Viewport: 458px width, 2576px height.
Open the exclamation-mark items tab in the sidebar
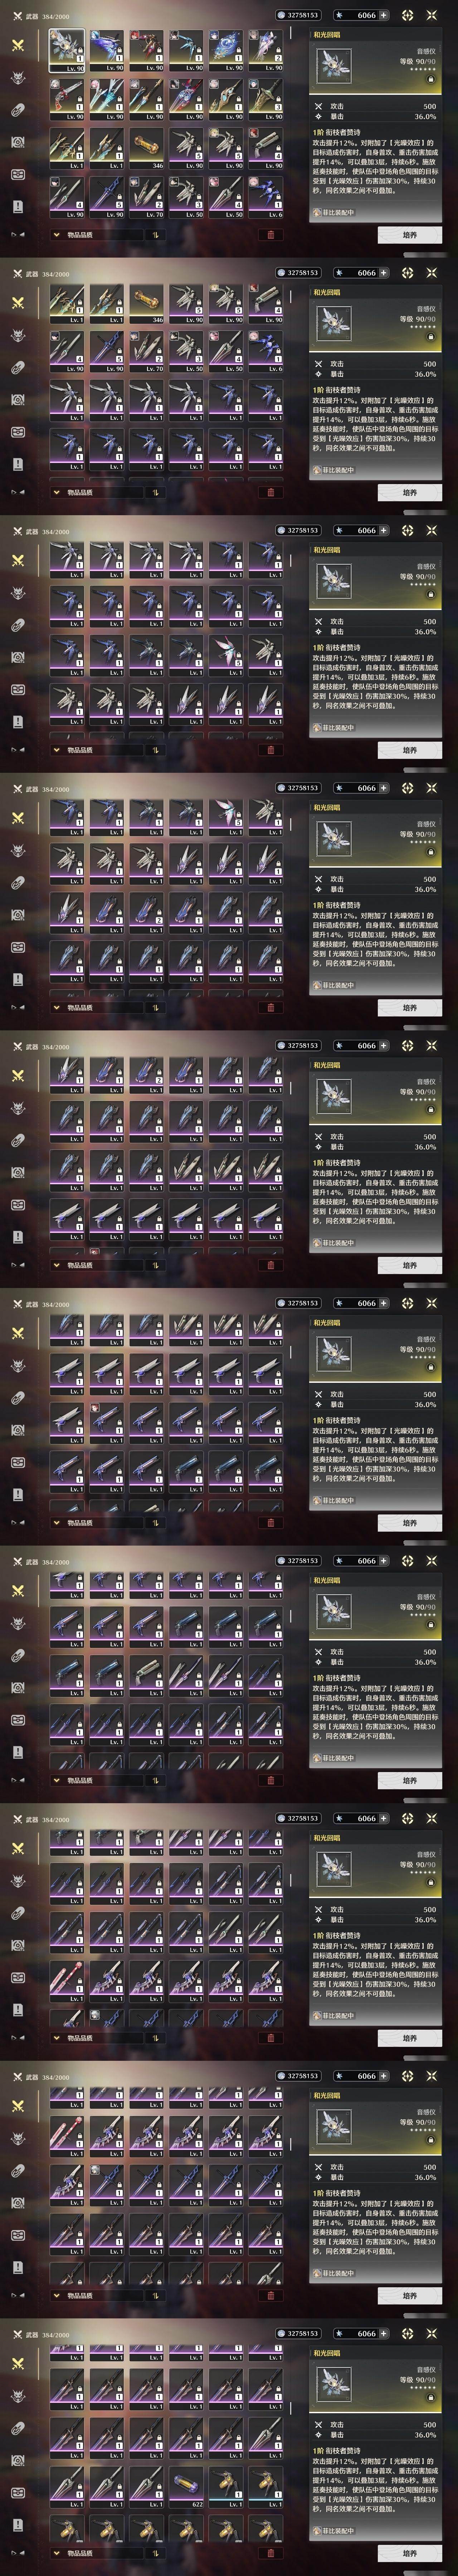point(18,206)
